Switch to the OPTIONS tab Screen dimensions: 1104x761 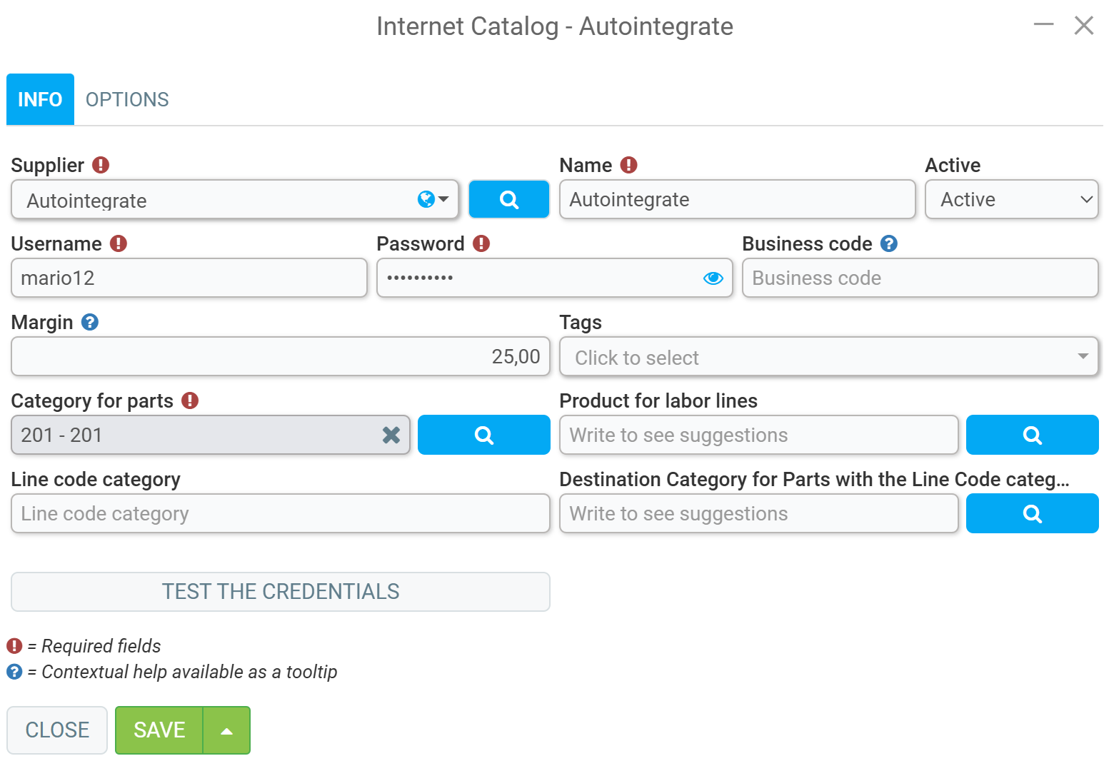127,99
